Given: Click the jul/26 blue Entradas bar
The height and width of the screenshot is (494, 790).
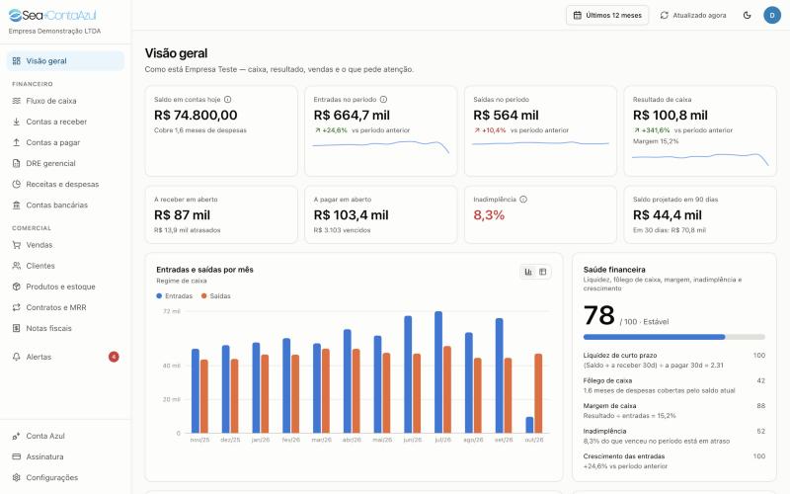Looking at the screenshot, I should (x=438, y=372).
